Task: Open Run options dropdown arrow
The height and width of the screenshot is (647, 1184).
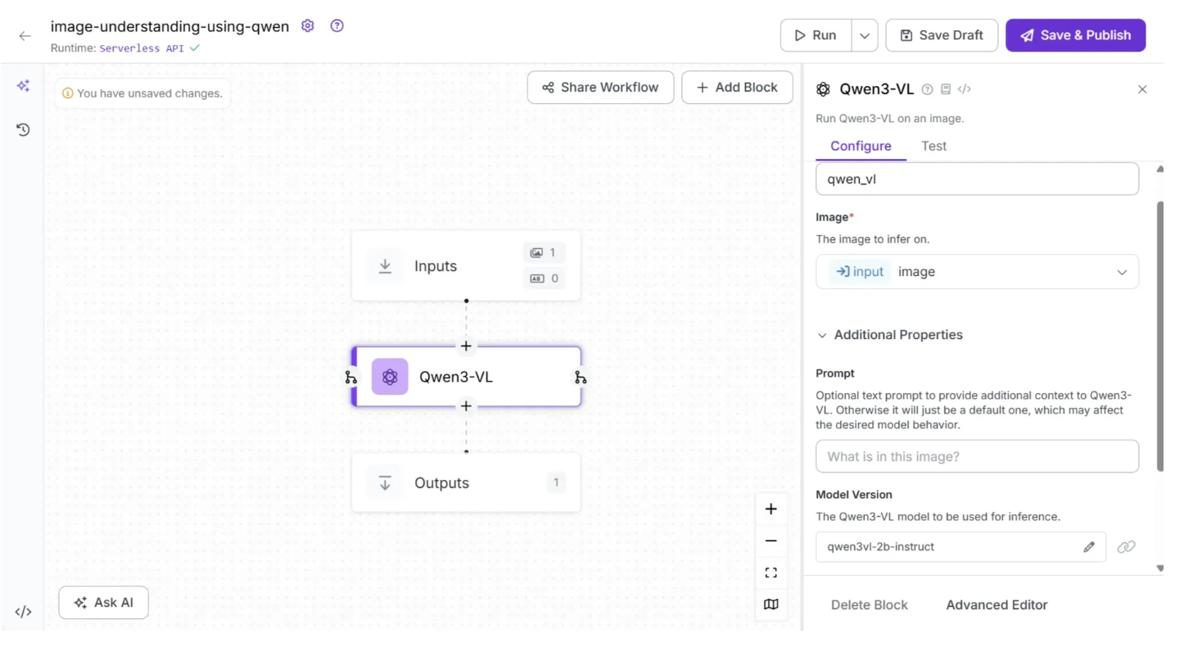Action: 865,36
